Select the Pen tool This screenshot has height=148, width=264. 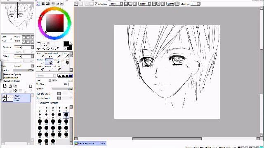pos(40,55)
